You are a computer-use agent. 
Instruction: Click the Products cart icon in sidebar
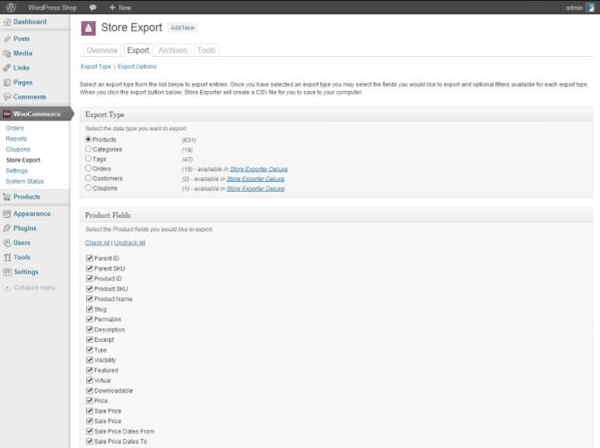pyautogui.click(x=7, y=197)
